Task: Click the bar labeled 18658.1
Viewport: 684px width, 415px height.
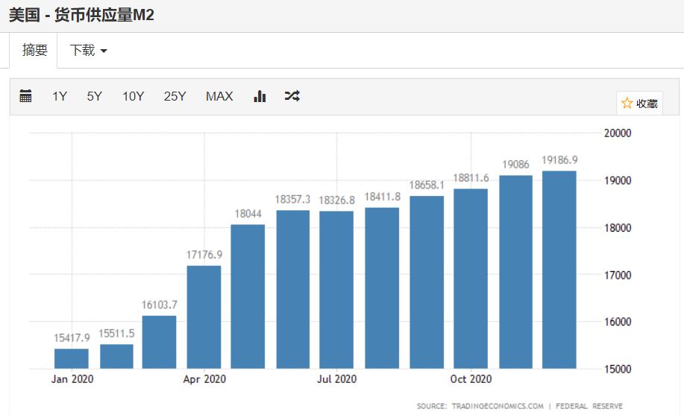Action: (x=427, y=282)
